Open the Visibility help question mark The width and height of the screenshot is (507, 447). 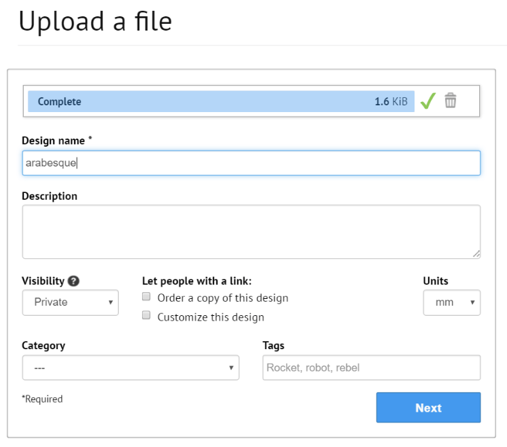click(x=73, y=281)
